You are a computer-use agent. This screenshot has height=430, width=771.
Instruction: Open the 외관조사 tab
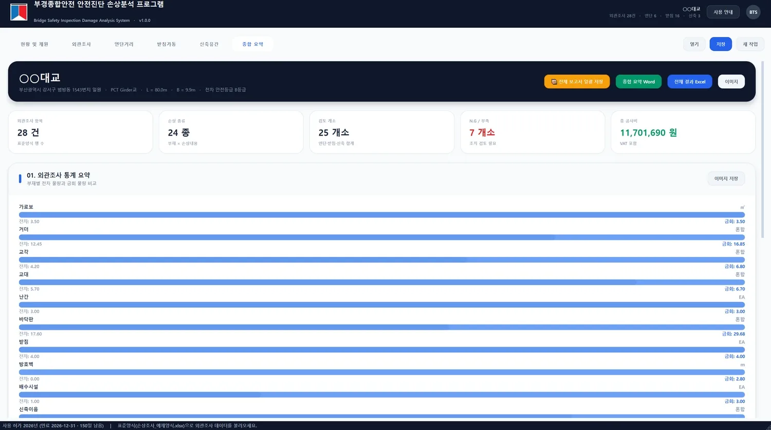[81, 44]
